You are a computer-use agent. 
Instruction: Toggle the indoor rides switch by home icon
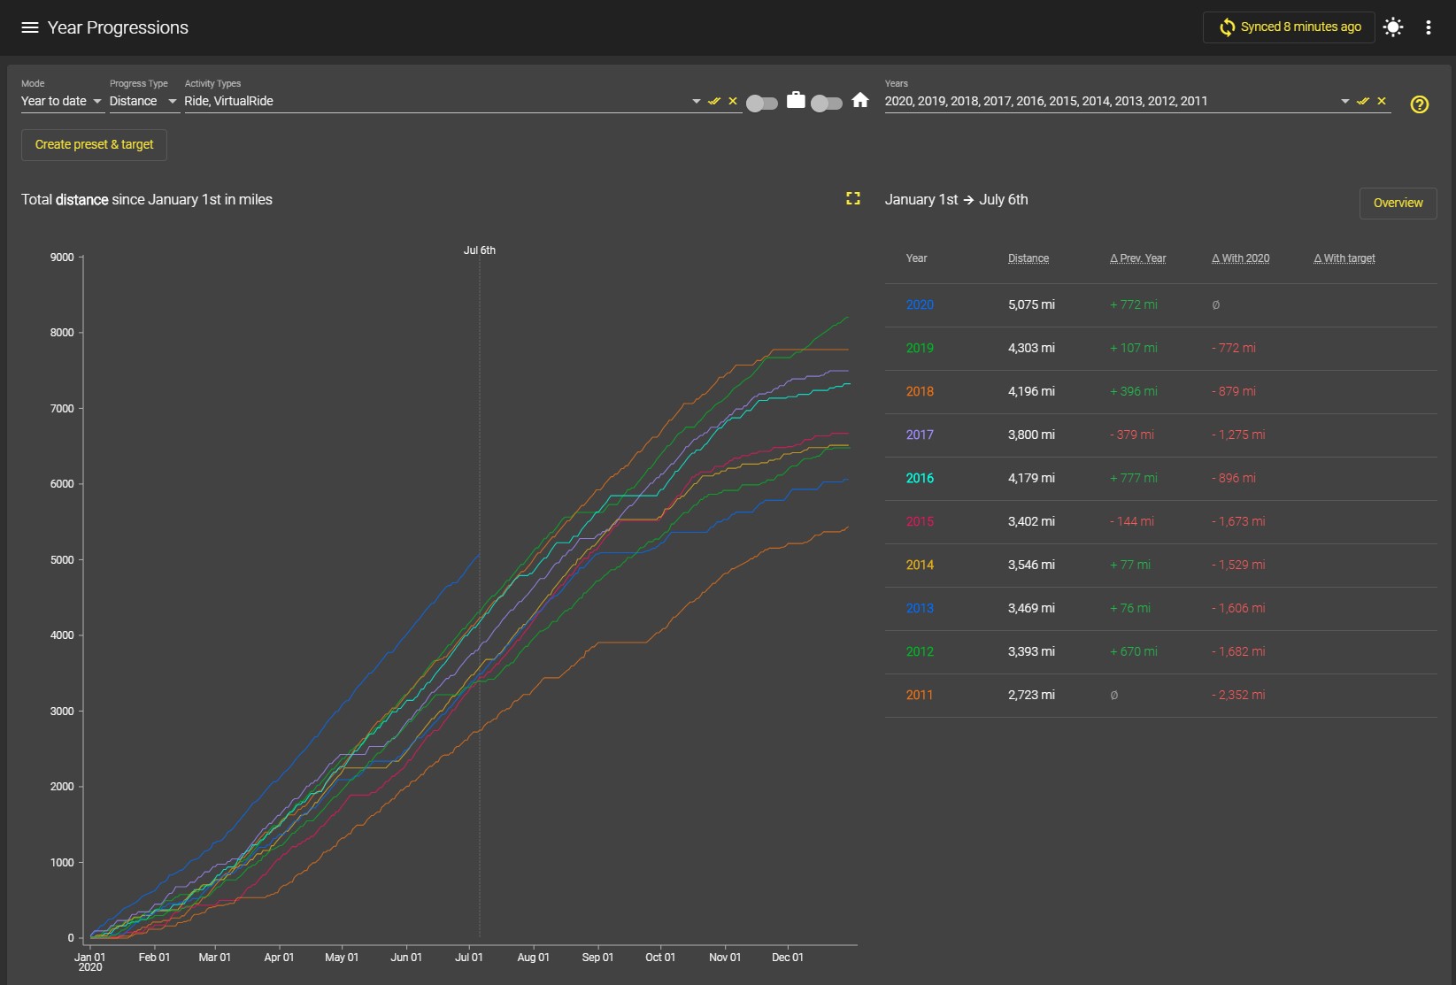[827, 104]
